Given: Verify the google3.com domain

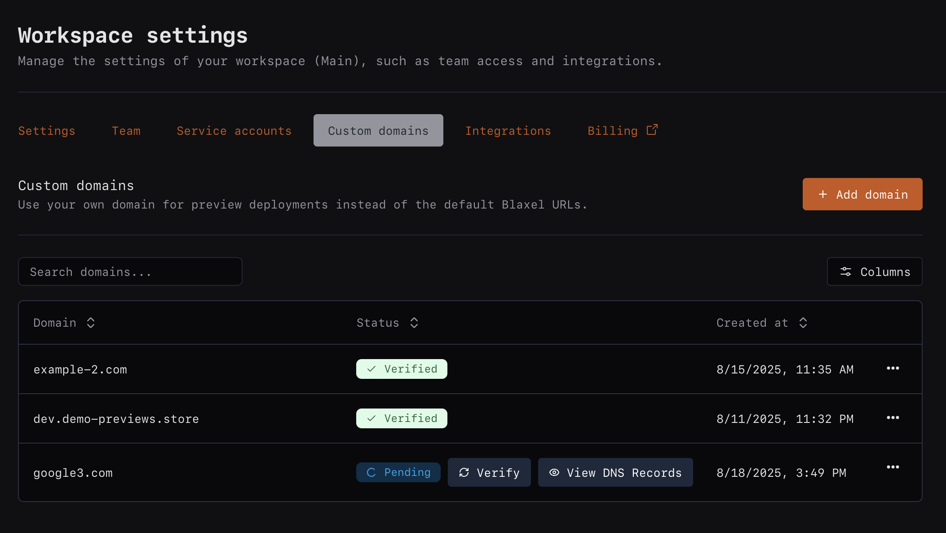Looking at the screenshot, I should coord(489,472).
